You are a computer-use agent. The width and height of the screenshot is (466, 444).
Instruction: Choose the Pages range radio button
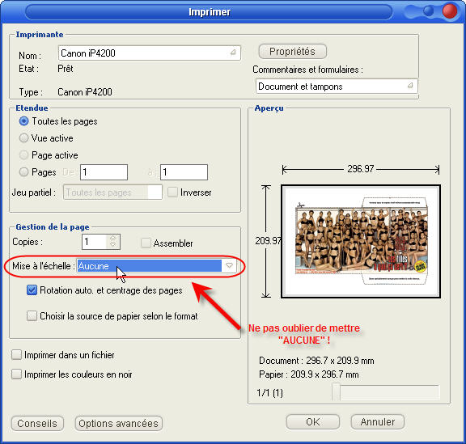23,171
